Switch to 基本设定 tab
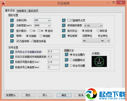The width and height of the screenshot is (127, 101). pos(10,11)
